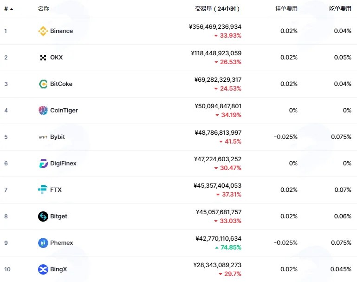The height and width of the screenshot is (282, 357).
Task: Open the Binance exchange name link
Action: click(x=61, y=31)
